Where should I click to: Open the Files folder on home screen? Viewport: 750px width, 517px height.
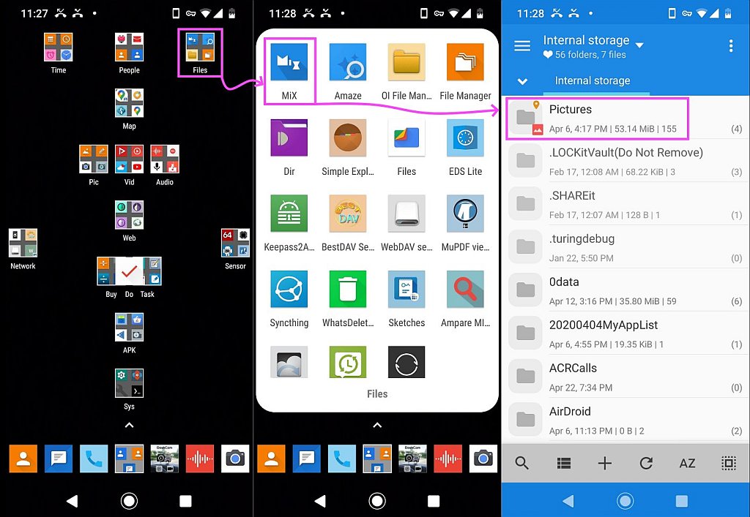tap(200, 47)
